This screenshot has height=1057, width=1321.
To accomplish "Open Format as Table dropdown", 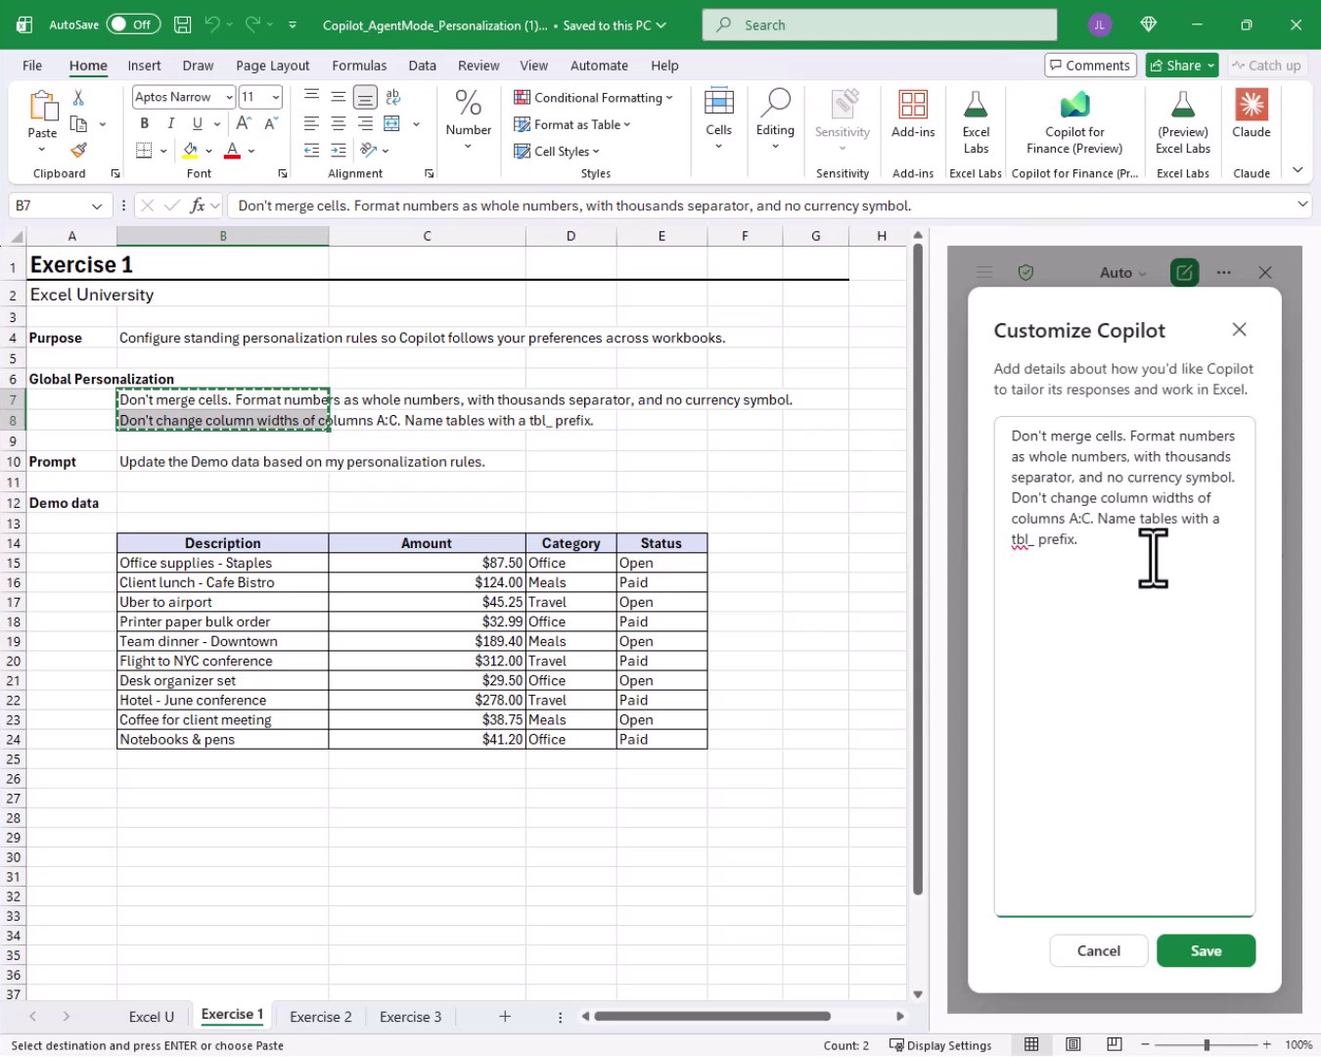I will 572,124.
